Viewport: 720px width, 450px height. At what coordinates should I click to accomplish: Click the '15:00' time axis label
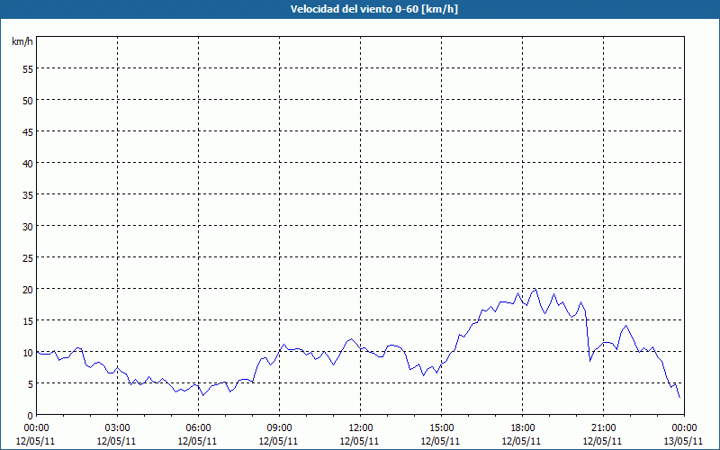tap(441, 428)
